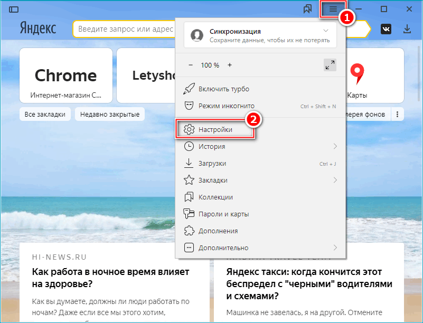Open the Chrome web store tile
Viewport: 423px width, 323px height.
[x=66, y=75]
